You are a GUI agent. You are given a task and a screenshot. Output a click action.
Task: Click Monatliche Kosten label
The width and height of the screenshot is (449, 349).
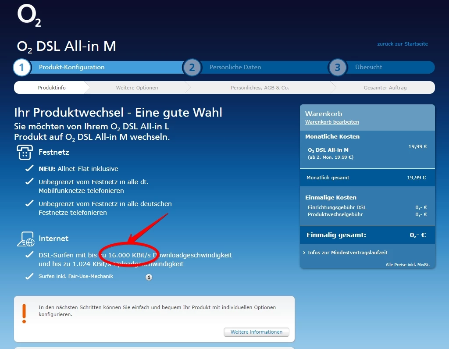332,136
